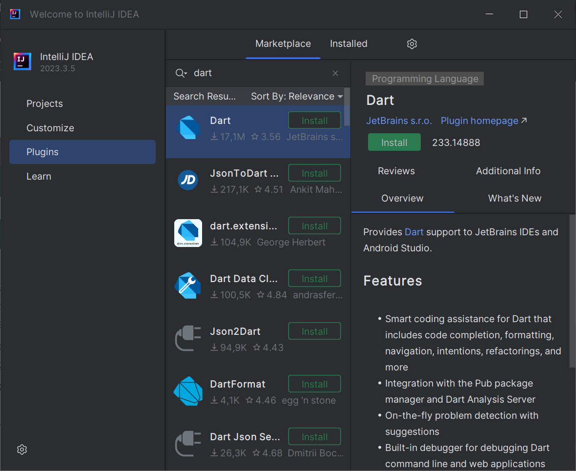Clear the dart search text
The width and height of the screenshot is (576, 471).
pyautogui.click(x=335, y=73)
